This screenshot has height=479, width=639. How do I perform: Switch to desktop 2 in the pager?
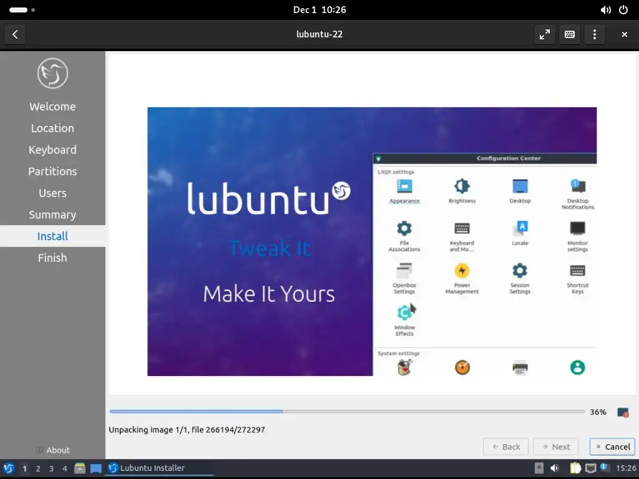click(x=38, y=469)
